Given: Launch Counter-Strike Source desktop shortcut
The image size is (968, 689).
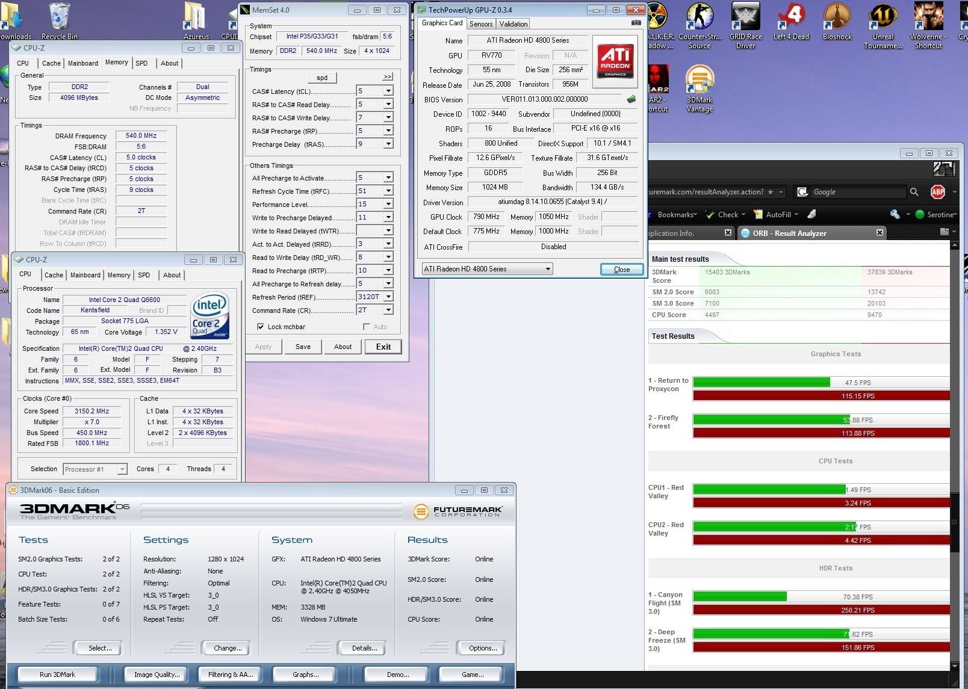Looking at the screenshot, I should tap(700, 25).
